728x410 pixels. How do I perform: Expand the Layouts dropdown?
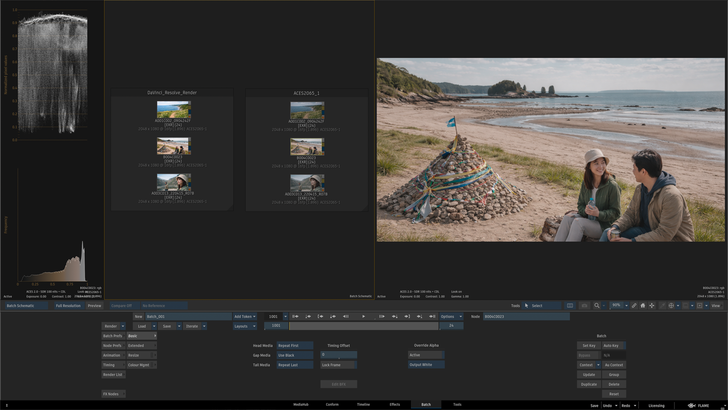click(x=245, y=326)
